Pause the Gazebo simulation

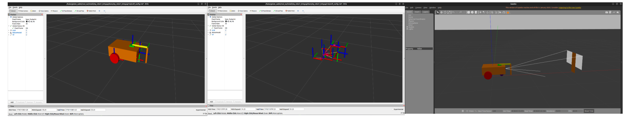tap(463, 111)
